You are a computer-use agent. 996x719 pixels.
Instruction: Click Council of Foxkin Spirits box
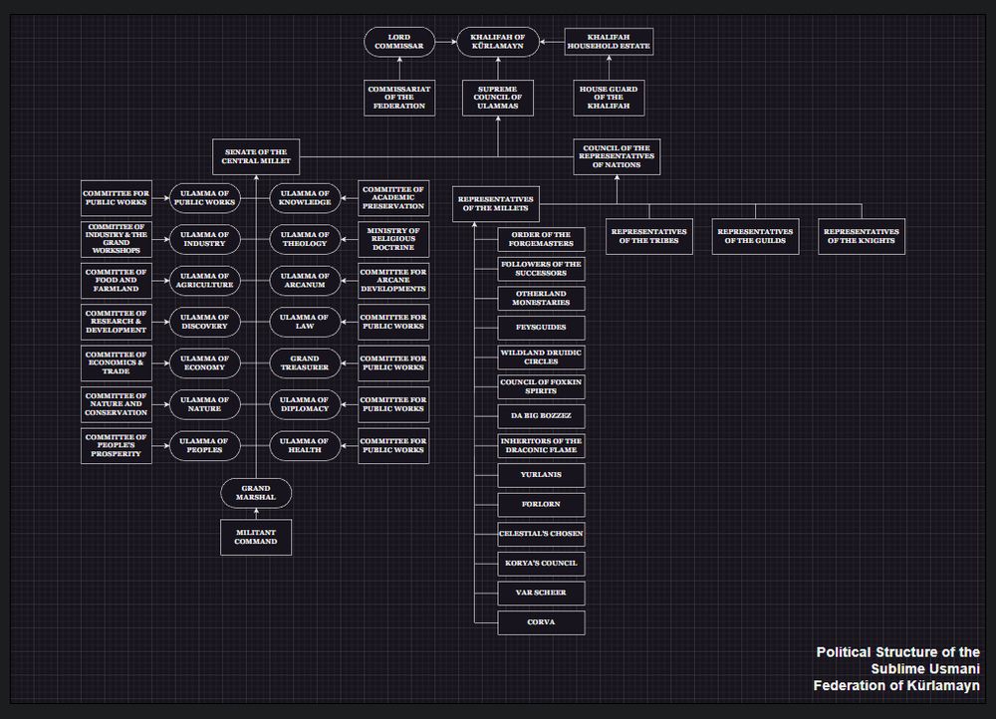541,386
